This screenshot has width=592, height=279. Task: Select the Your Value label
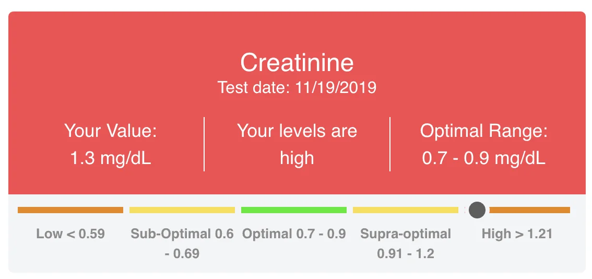pyautogui.click(x=110, y=131)
